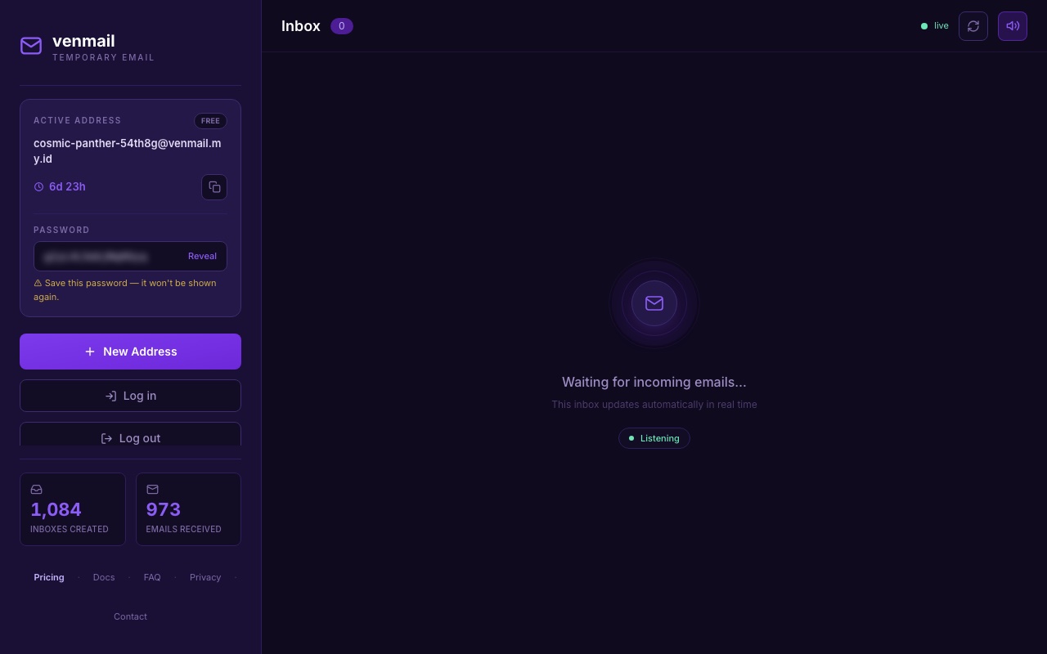Click the ACTIVE ADDRESS label

tap(78, 120)
